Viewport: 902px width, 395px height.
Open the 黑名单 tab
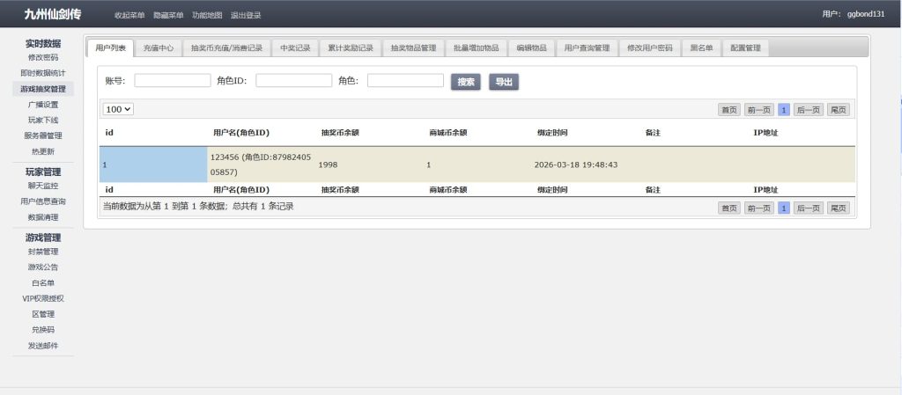701,48
